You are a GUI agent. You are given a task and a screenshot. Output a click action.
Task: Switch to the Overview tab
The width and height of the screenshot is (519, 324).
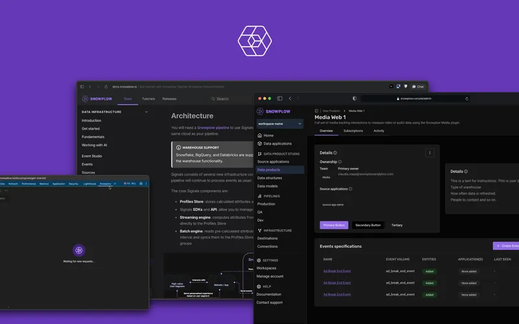326,131
